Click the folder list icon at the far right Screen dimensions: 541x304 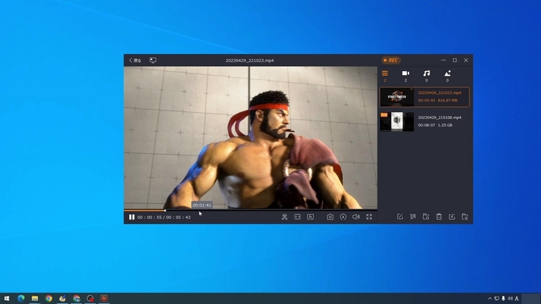[x=465, y=216]
